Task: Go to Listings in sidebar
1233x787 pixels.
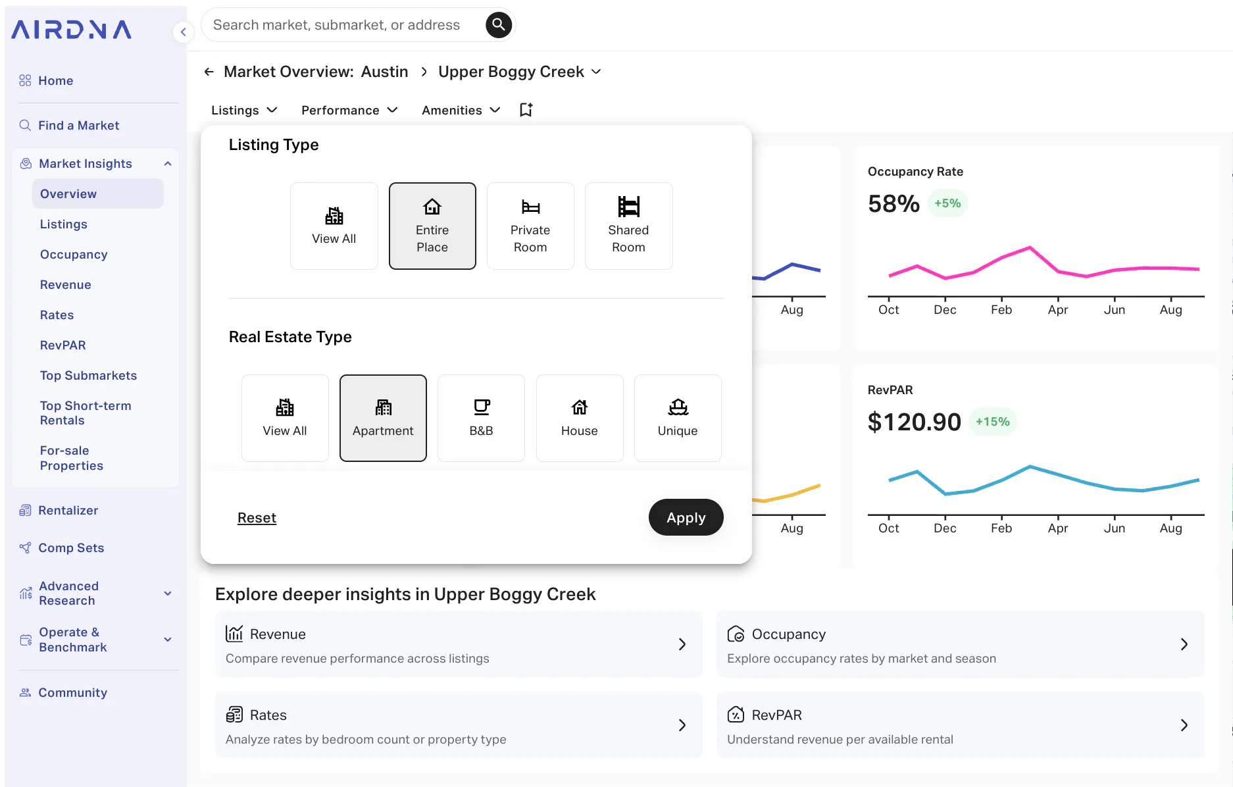Action: pyautogui.click(x=63, y=224)
